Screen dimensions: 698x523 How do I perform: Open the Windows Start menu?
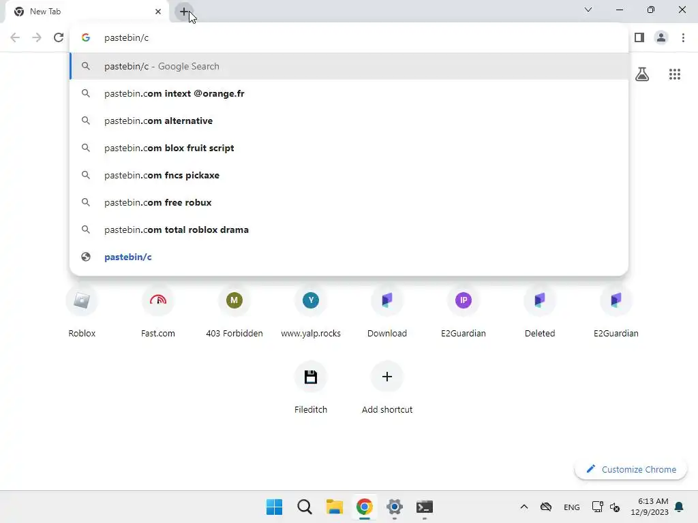(x=274, y=507)
